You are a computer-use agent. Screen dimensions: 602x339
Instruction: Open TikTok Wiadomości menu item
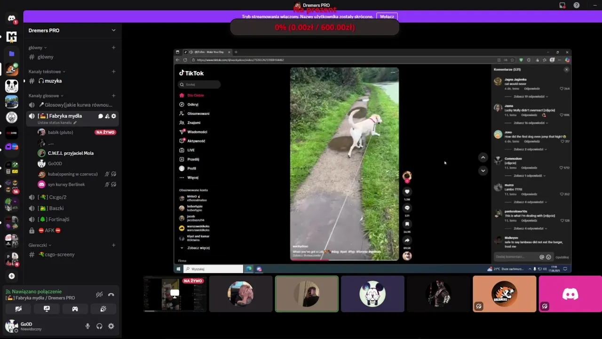(x=193, y=132)
